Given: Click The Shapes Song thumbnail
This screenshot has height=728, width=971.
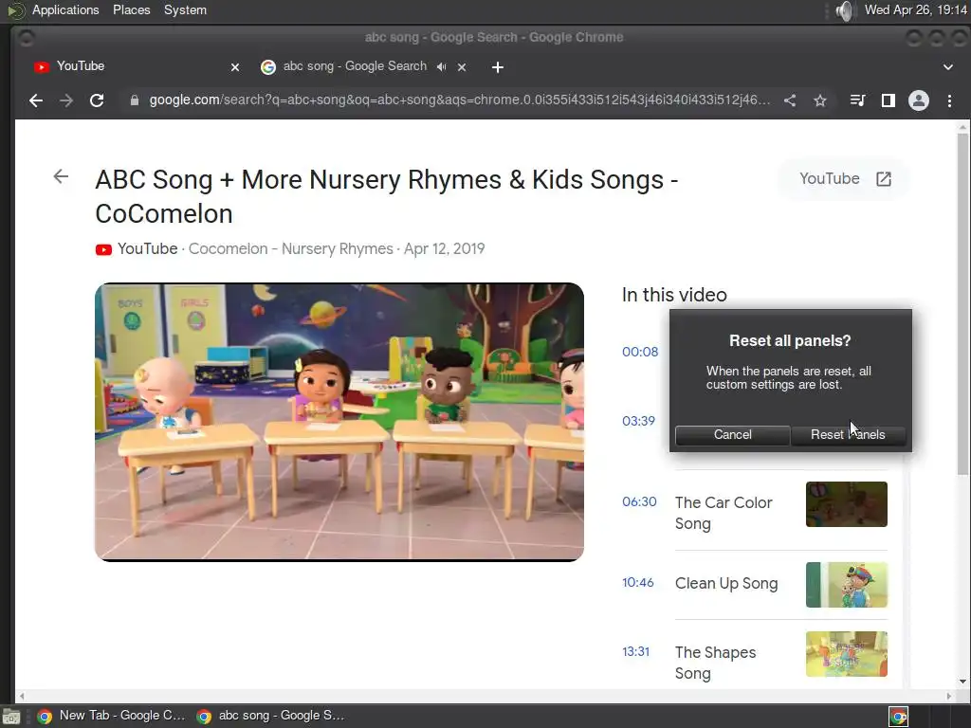Looking at the screenshot, I should pos(847,654).
